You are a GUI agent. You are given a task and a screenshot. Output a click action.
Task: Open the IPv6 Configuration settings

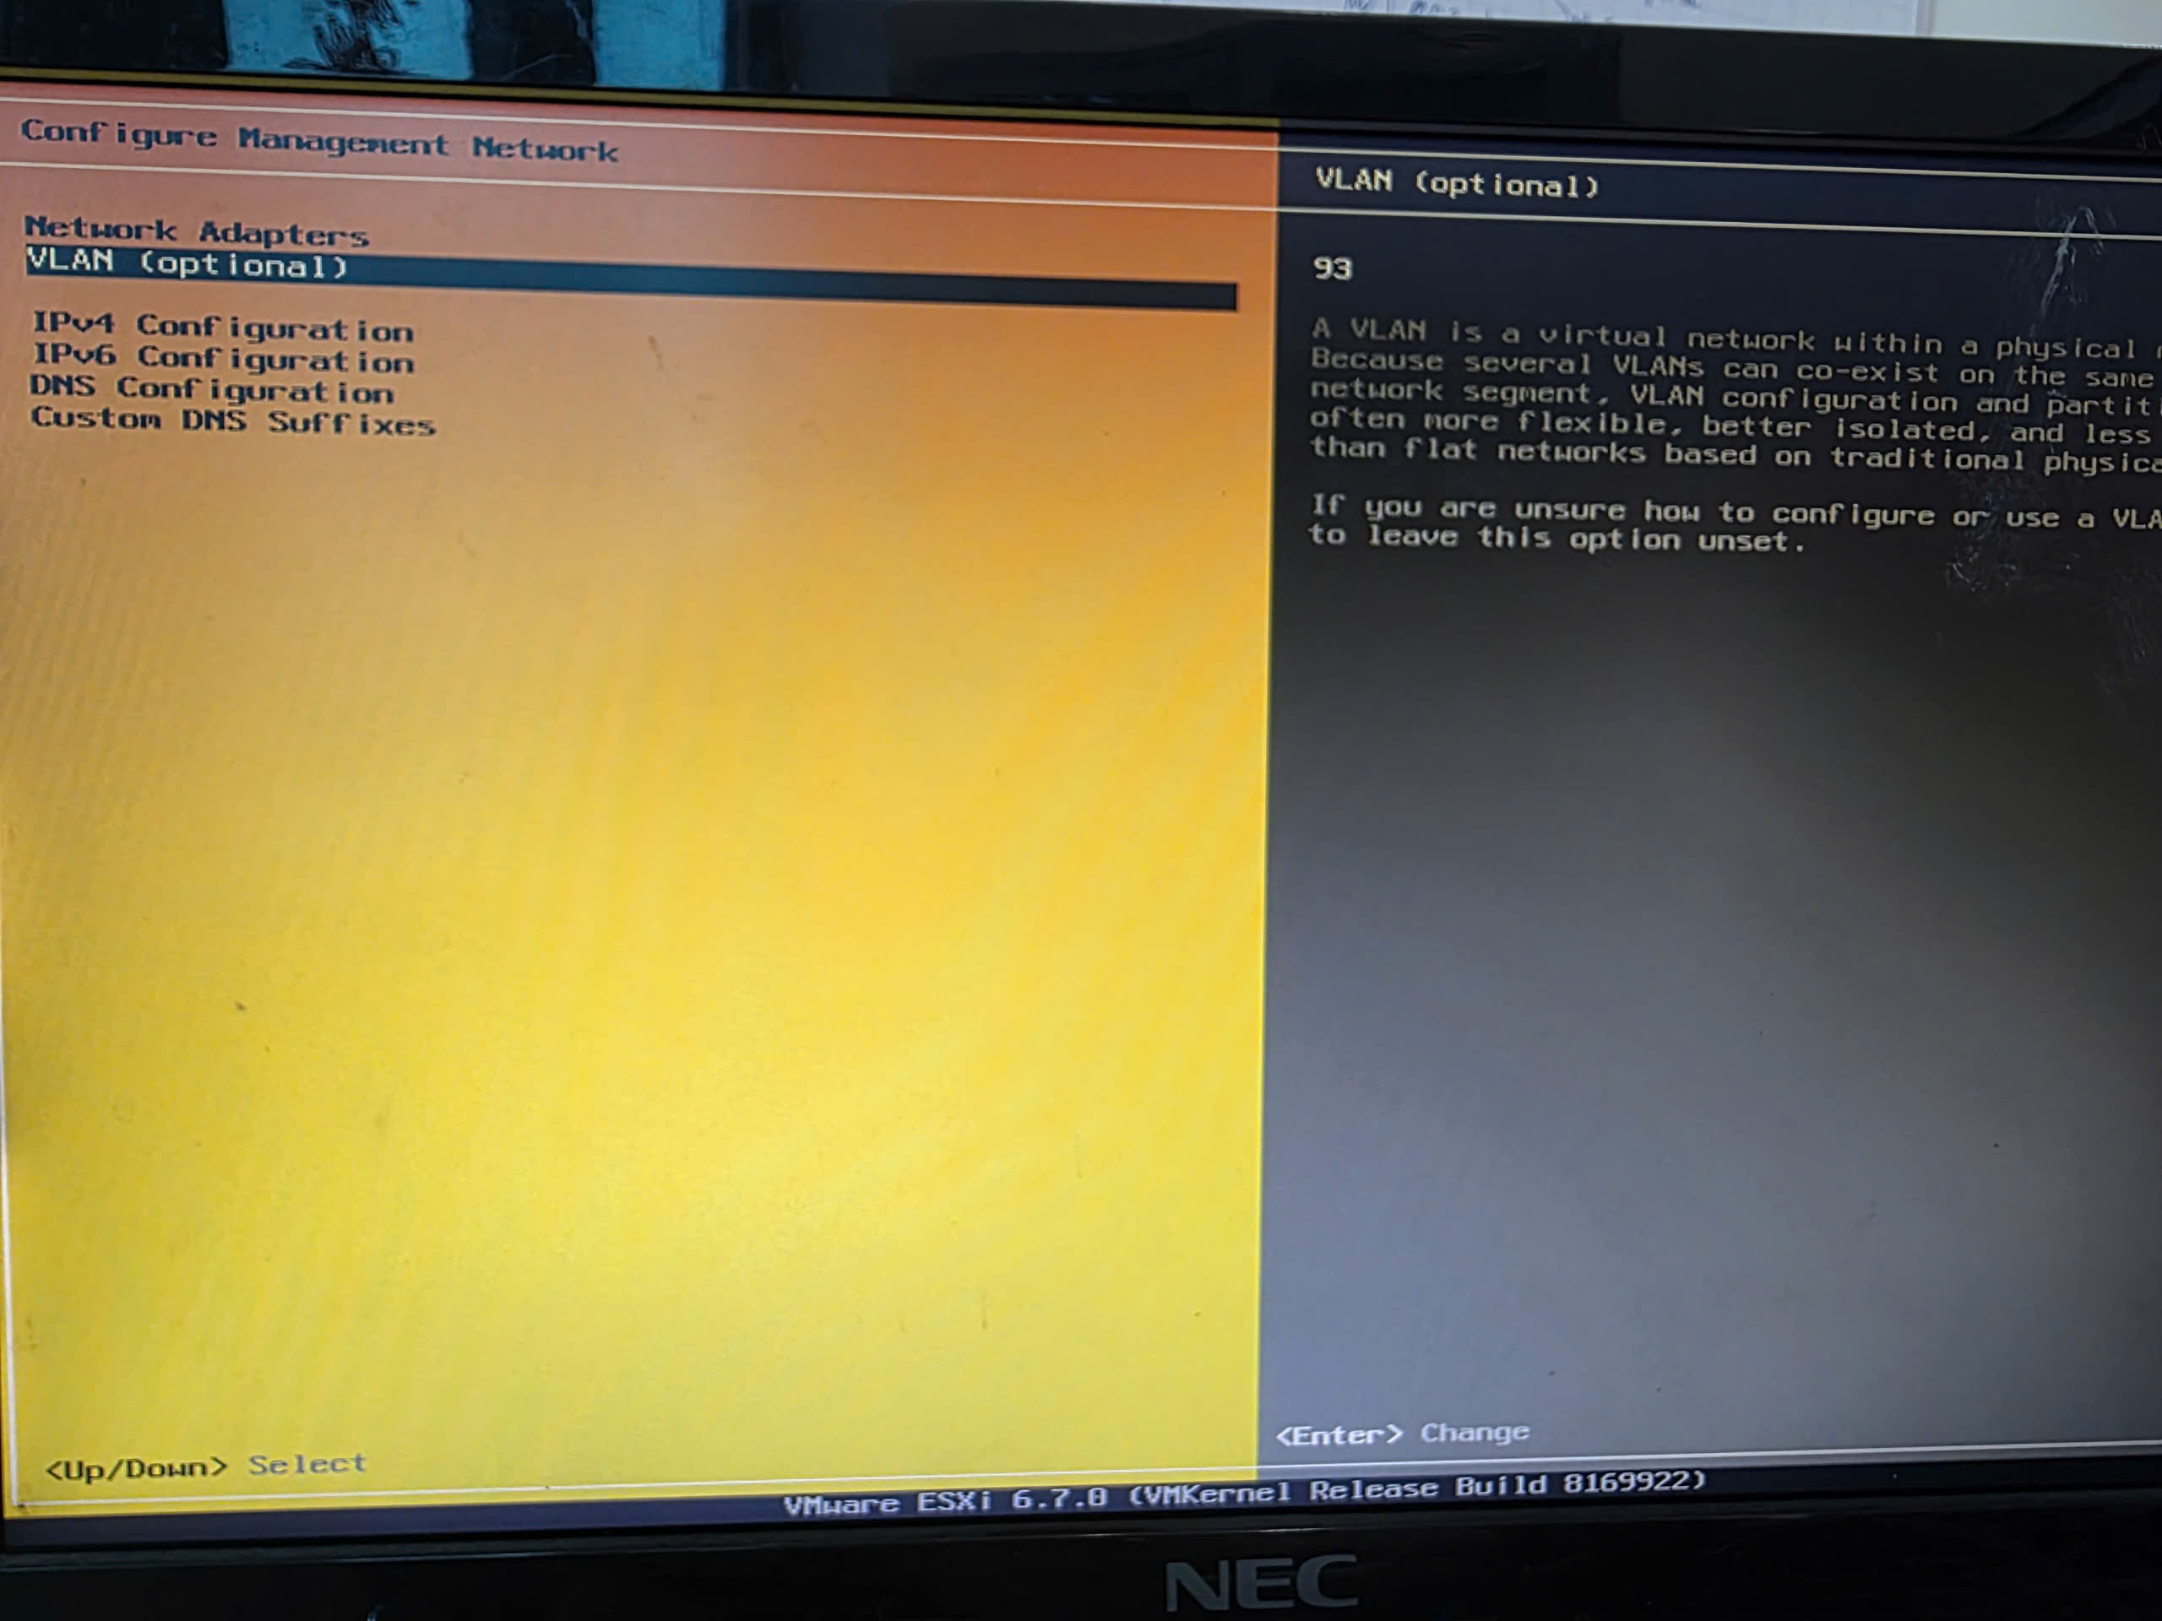click(225, 361)
